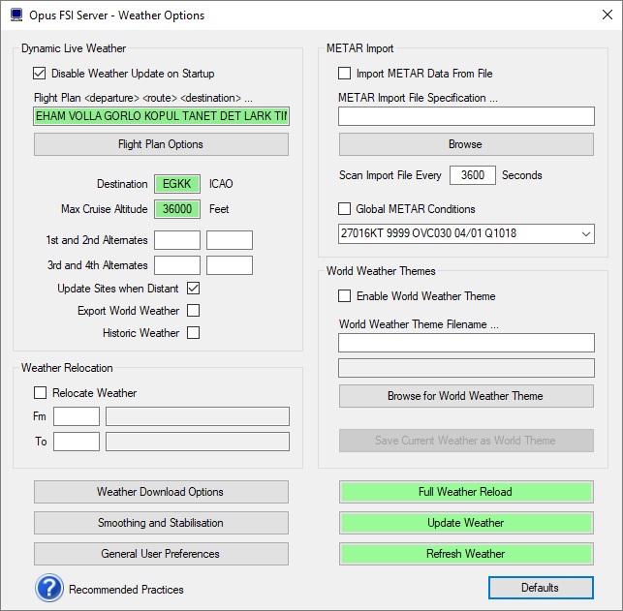Toggle Disable Weather Update on Startup
This screenshot has height=611, width=623.
click(39, 74)
